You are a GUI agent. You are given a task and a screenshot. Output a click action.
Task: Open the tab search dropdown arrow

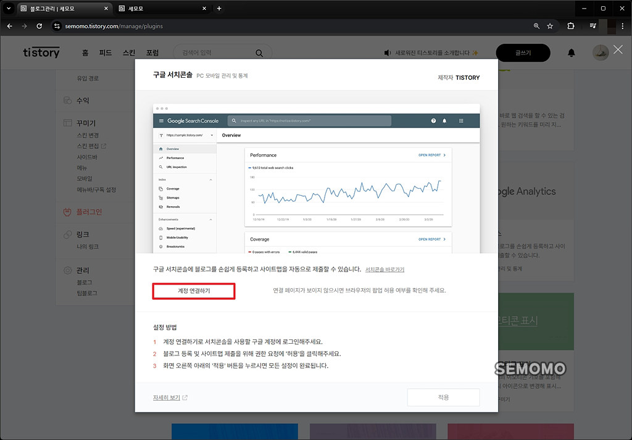(x=8, y=8)
